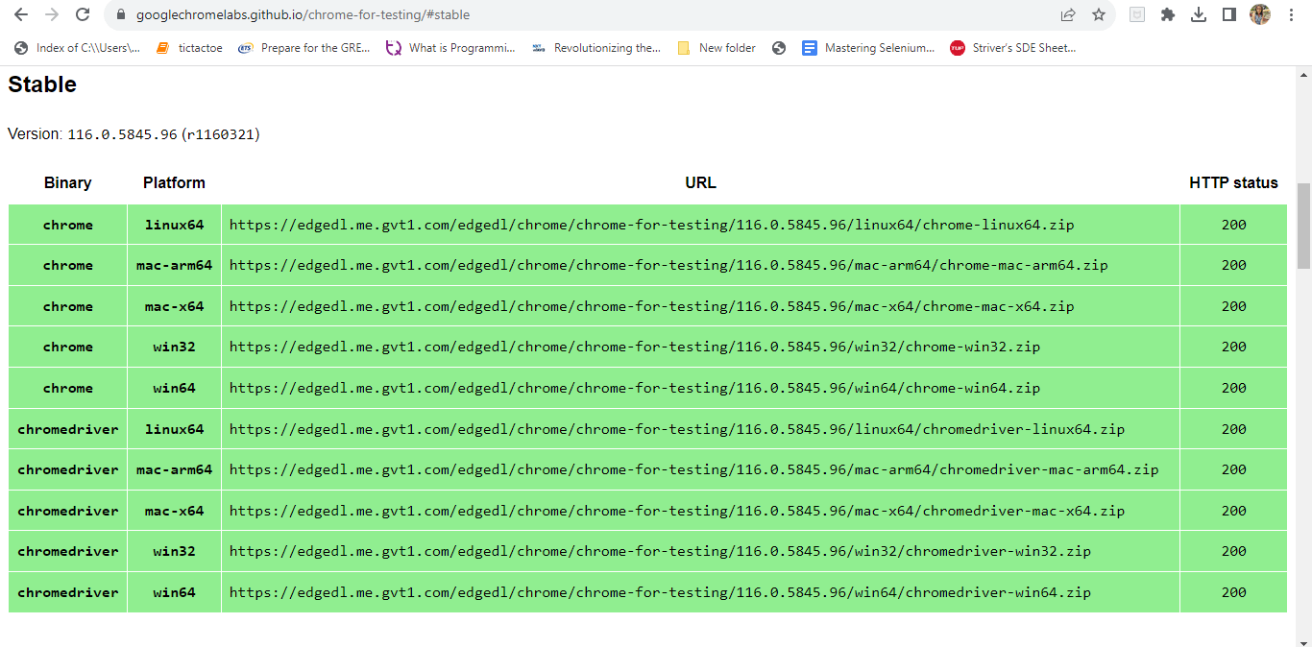Open the 'New folder' bookmark folder
Screen dimensions: 1312x647
(717, 48)
